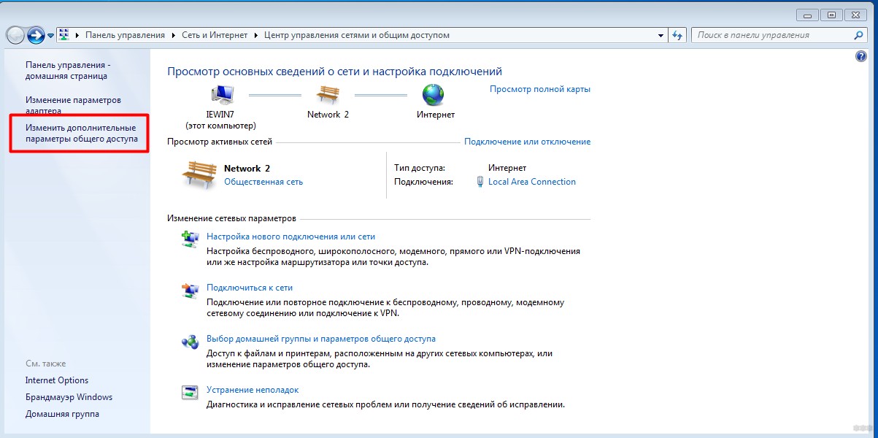878x438 pixels.
Task: Open the help question mark icon
Action: tap(861, 56)
